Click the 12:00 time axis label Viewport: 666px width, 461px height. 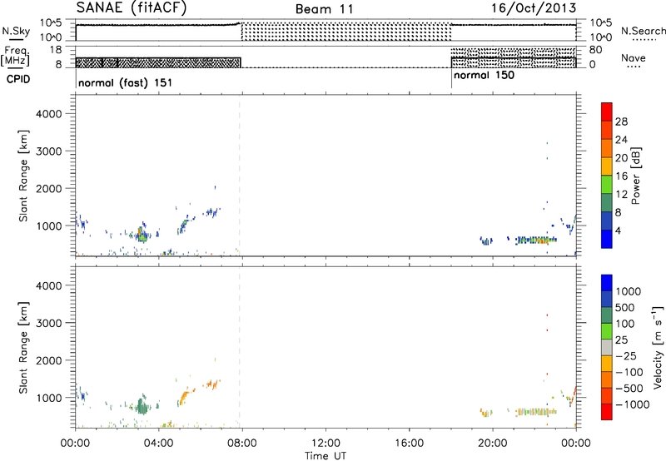pyautogui.click(x=326, y=444)
